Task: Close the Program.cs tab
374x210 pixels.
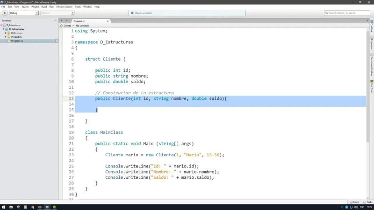Action: point(108,21)
